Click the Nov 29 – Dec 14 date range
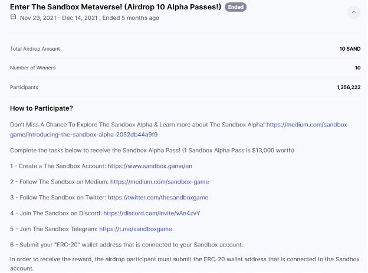368x273 pixels. coord(58,18)
